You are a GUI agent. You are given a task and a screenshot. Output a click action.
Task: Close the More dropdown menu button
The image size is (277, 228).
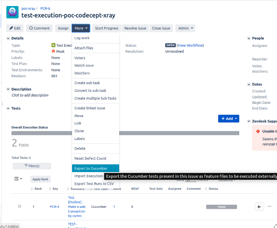pyautogui.click(x=81, y=28)
